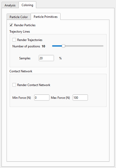Enable the Render Trajectories checkbox
The width and height of the screenshot is (116, 168).
(14, 40)
